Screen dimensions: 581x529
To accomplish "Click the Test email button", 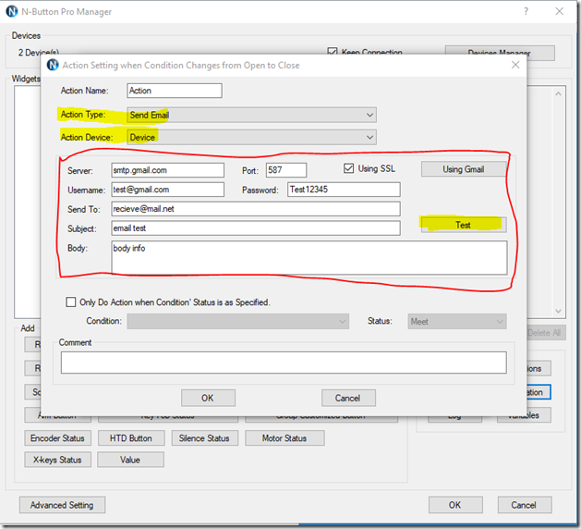I will 464,225.
